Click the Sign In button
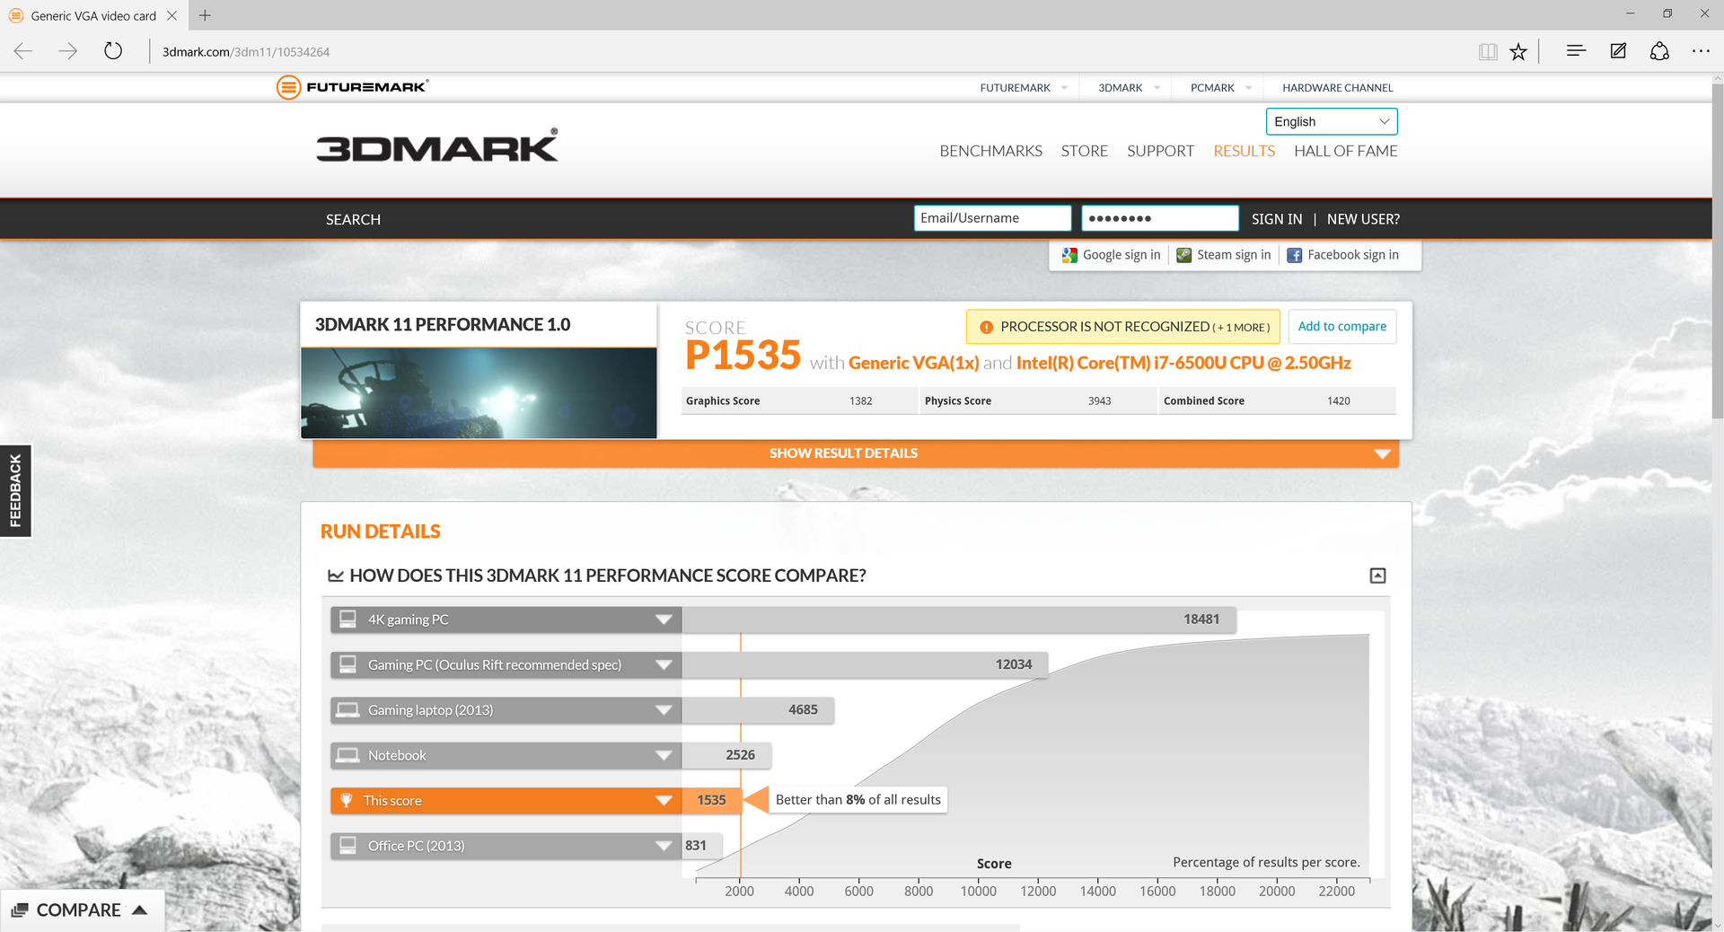The image size is (1724, 932). [x=1276, y=219]
